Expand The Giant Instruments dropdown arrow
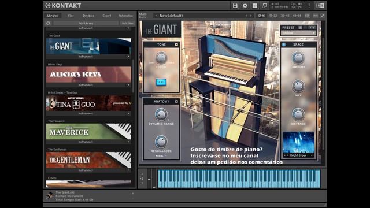The image size is (370, 208). [x=128, y=57]
